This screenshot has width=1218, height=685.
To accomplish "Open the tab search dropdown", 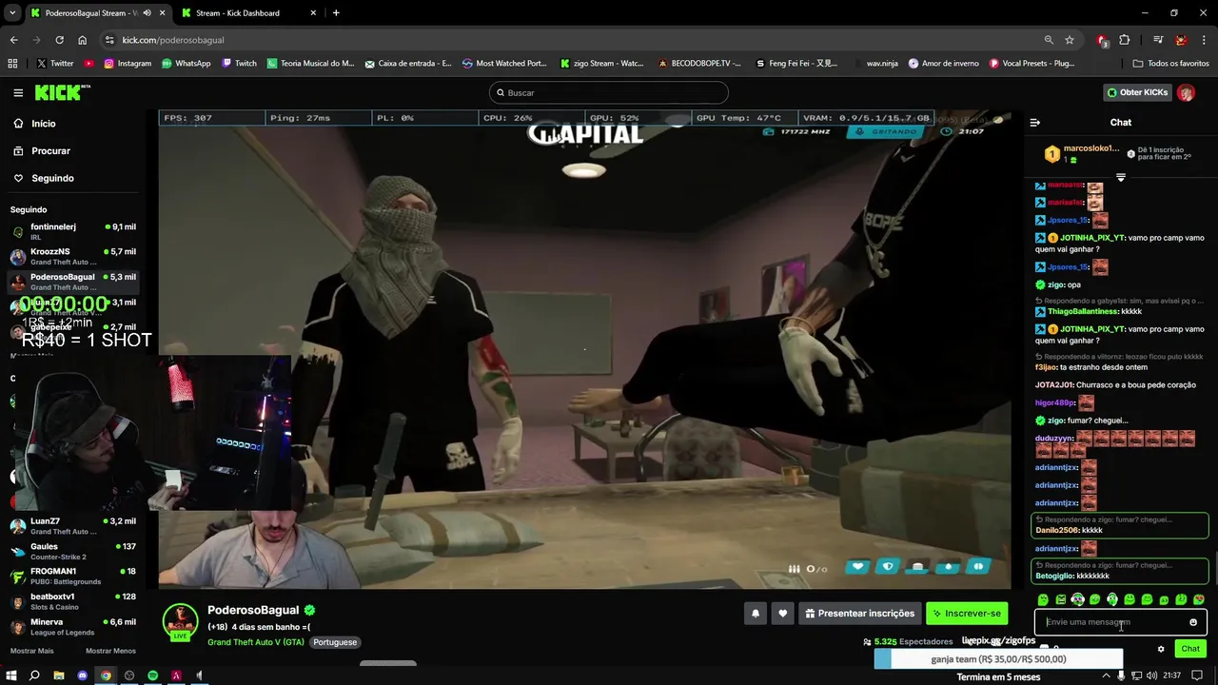I will click(12, 13).
